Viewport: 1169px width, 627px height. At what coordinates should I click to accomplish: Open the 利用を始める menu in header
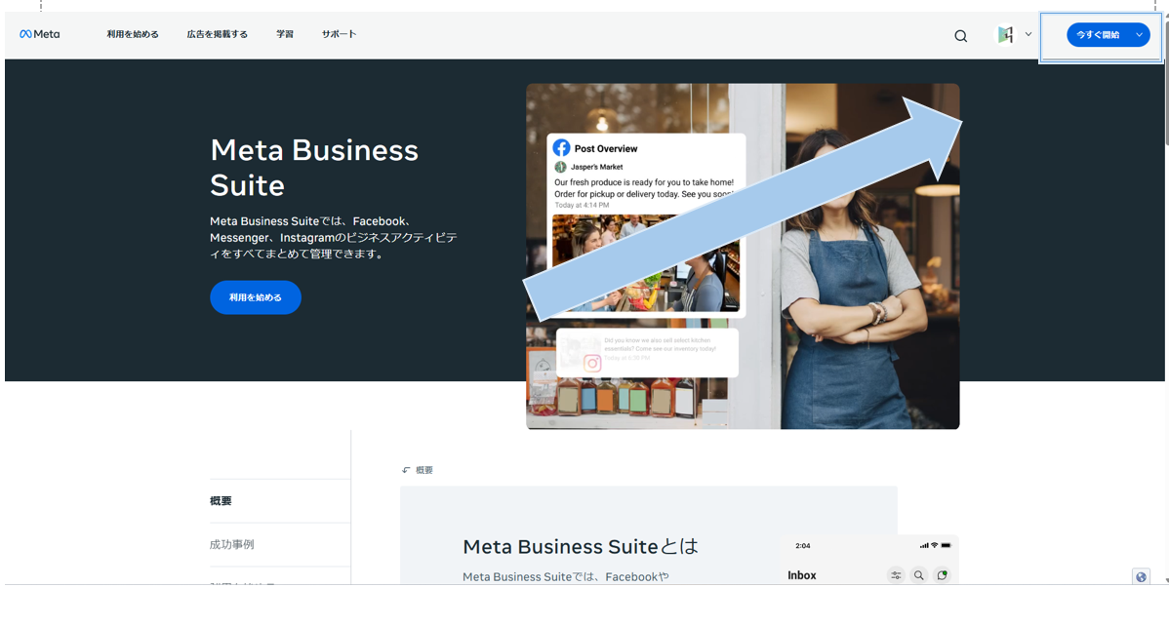coord(133,34)
